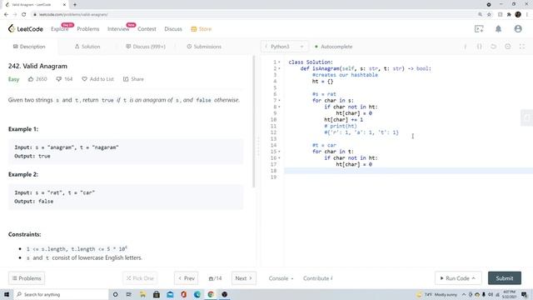This screenshot has height=300, width=533.
Task: Open Cortana circle icon in taskbar
Action: 115,294
